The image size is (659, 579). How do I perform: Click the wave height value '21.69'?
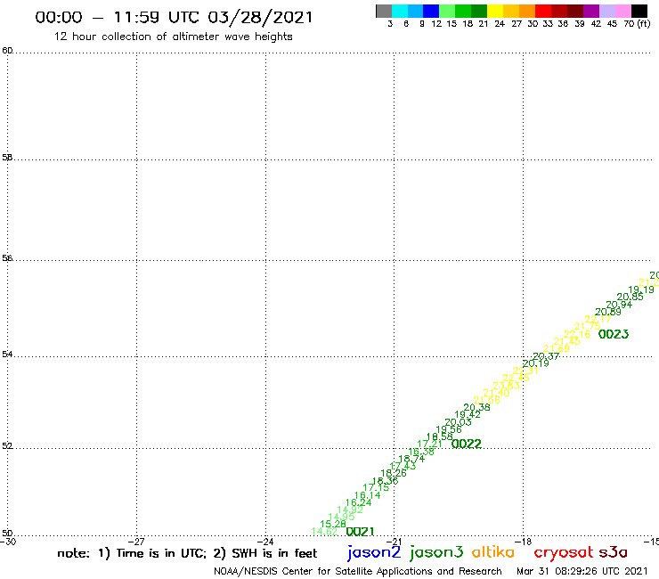pyautogui.click(x=557, y=348)
